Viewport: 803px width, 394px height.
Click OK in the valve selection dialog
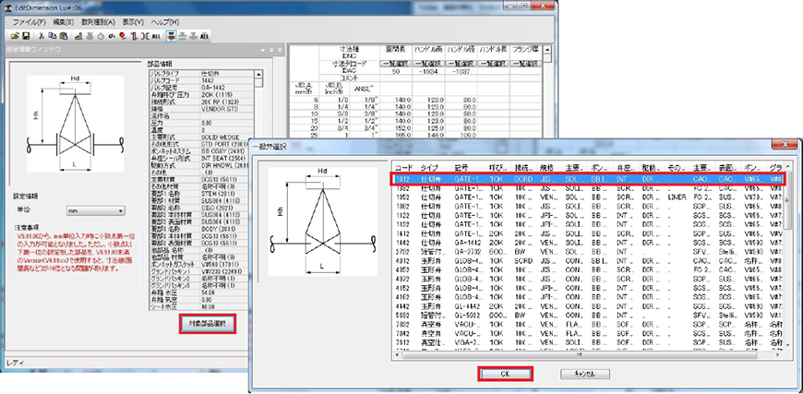[x=506, y=374]
